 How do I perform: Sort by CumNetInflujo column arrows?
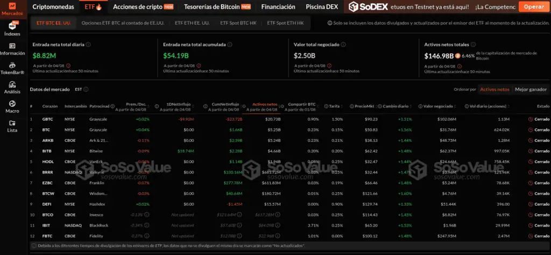pos(242,106)
